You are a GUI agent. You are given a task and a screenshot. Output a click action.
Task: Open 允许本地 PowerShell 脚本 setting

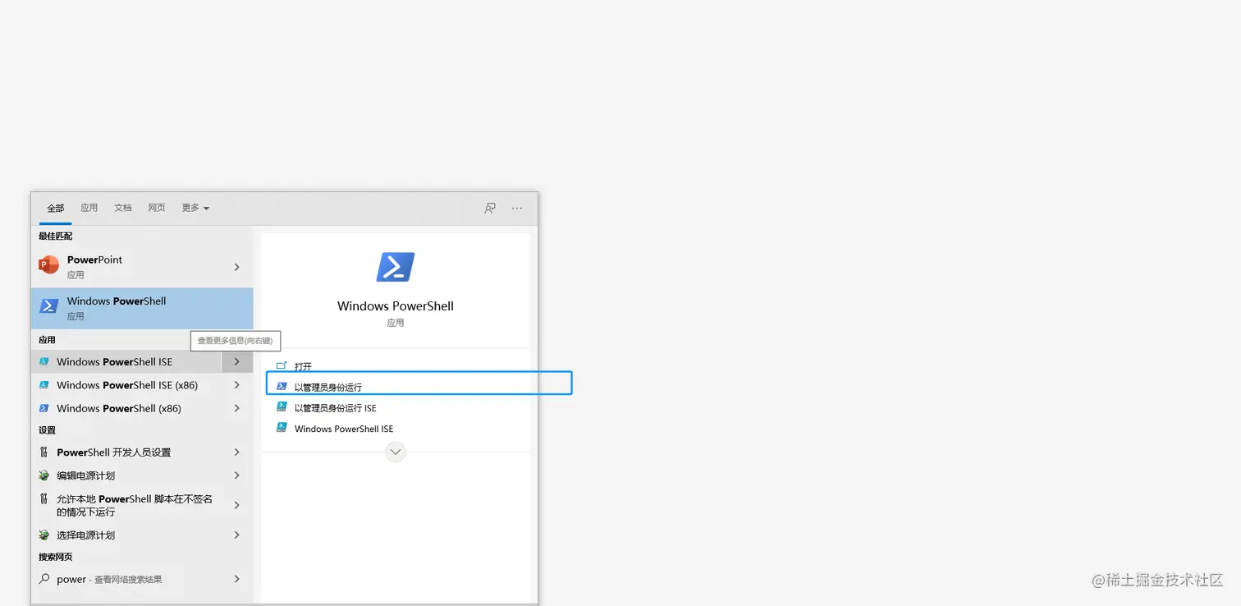click(126, 505)
